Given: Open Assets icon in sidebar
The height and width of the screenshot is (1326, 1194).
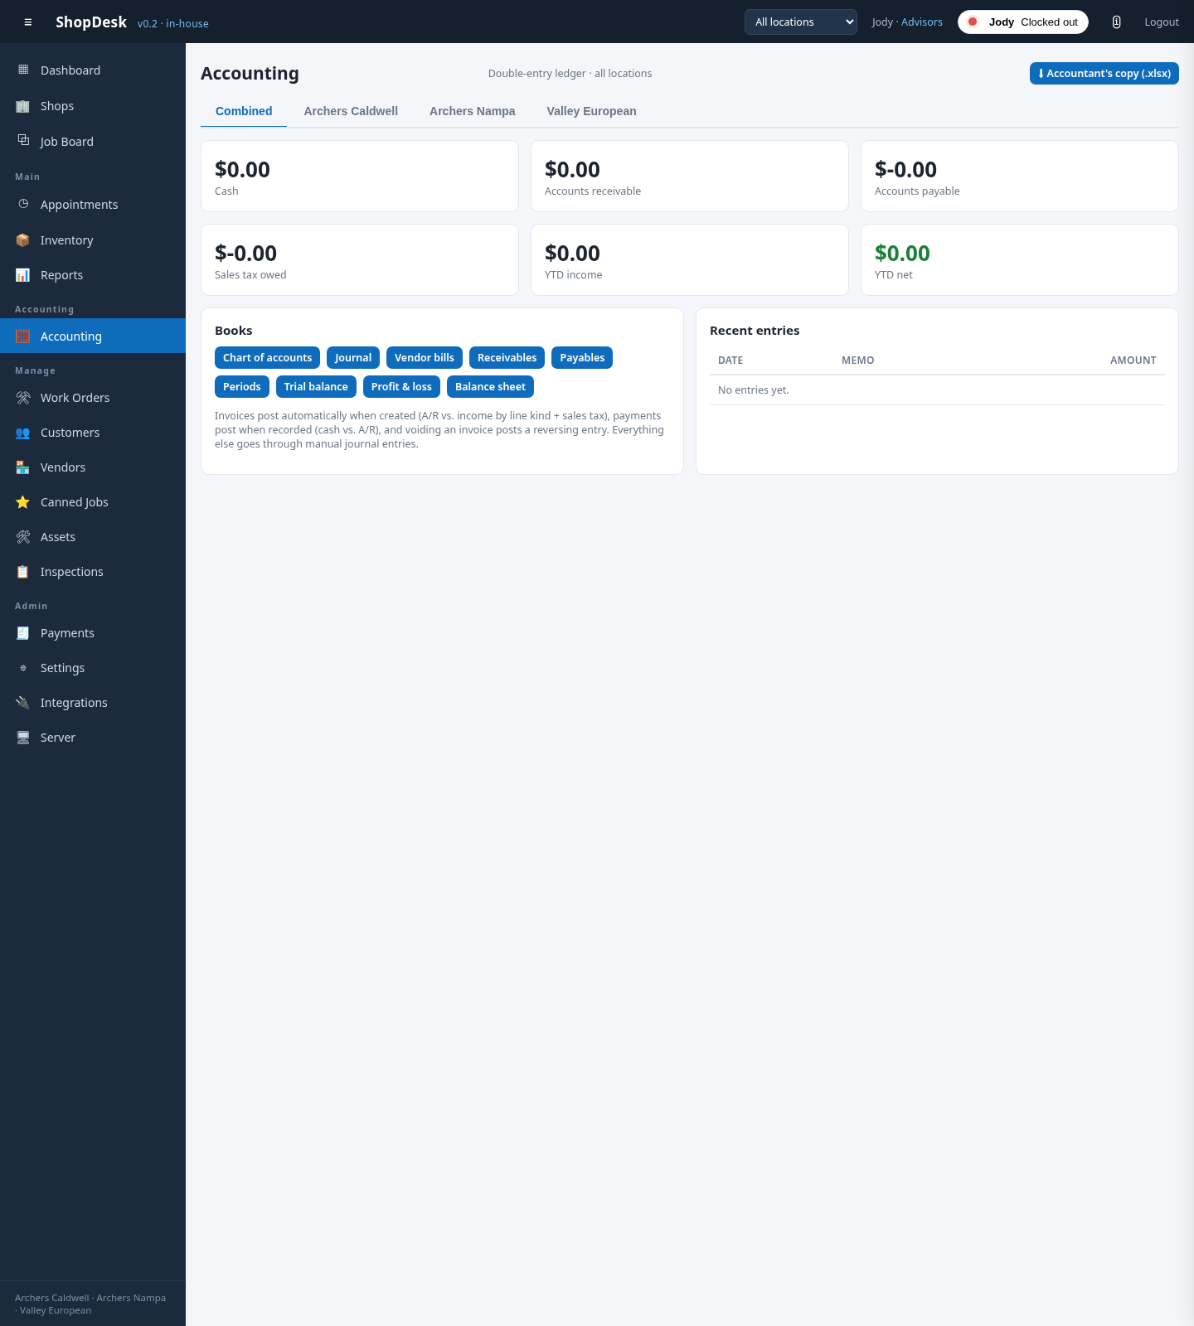Looking at the screenshot, I should click(23, 537).
